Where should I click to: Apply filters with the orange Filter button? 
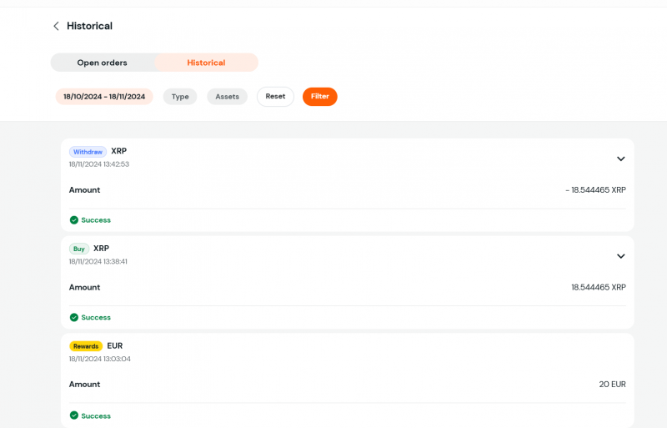(319, 97)
